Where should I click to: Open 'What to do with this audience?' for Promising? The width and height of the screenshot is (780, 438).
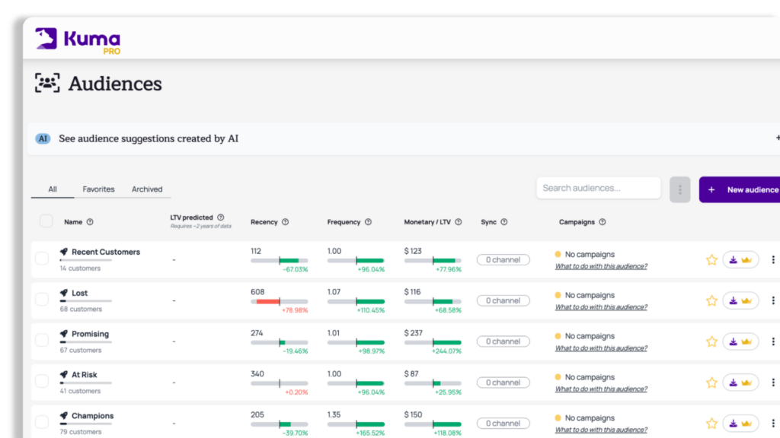[601, 348]
